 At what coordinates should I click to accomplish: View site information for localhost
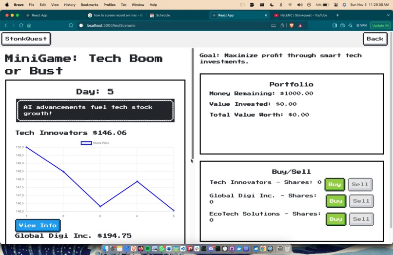tap(81, 25)
